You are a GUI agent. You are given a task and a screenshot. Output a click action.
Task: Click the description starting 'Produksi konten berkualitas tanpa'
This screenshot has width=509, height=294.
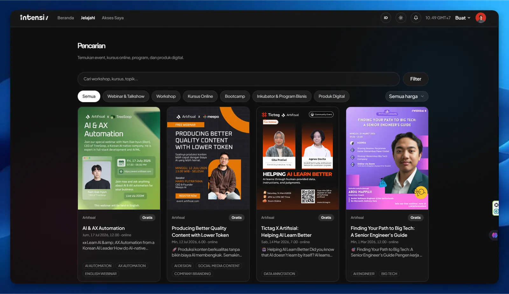[207, 252]
